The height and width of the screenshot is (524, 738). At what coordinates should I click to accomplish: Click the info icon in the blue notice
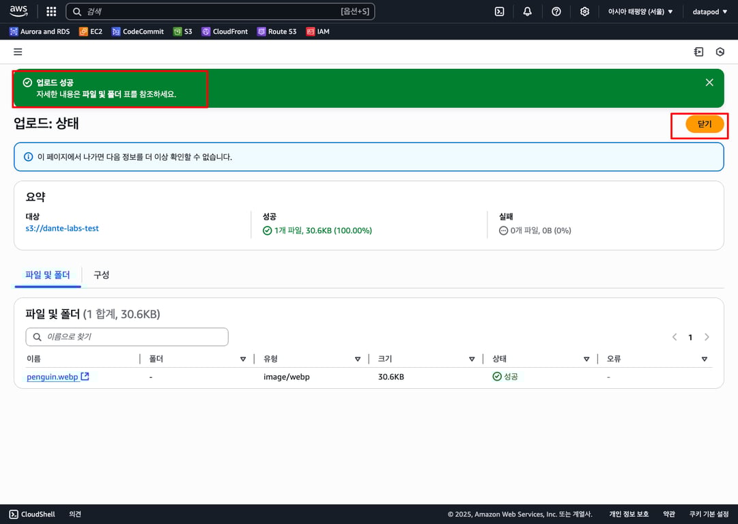click(x=28, y=157)
